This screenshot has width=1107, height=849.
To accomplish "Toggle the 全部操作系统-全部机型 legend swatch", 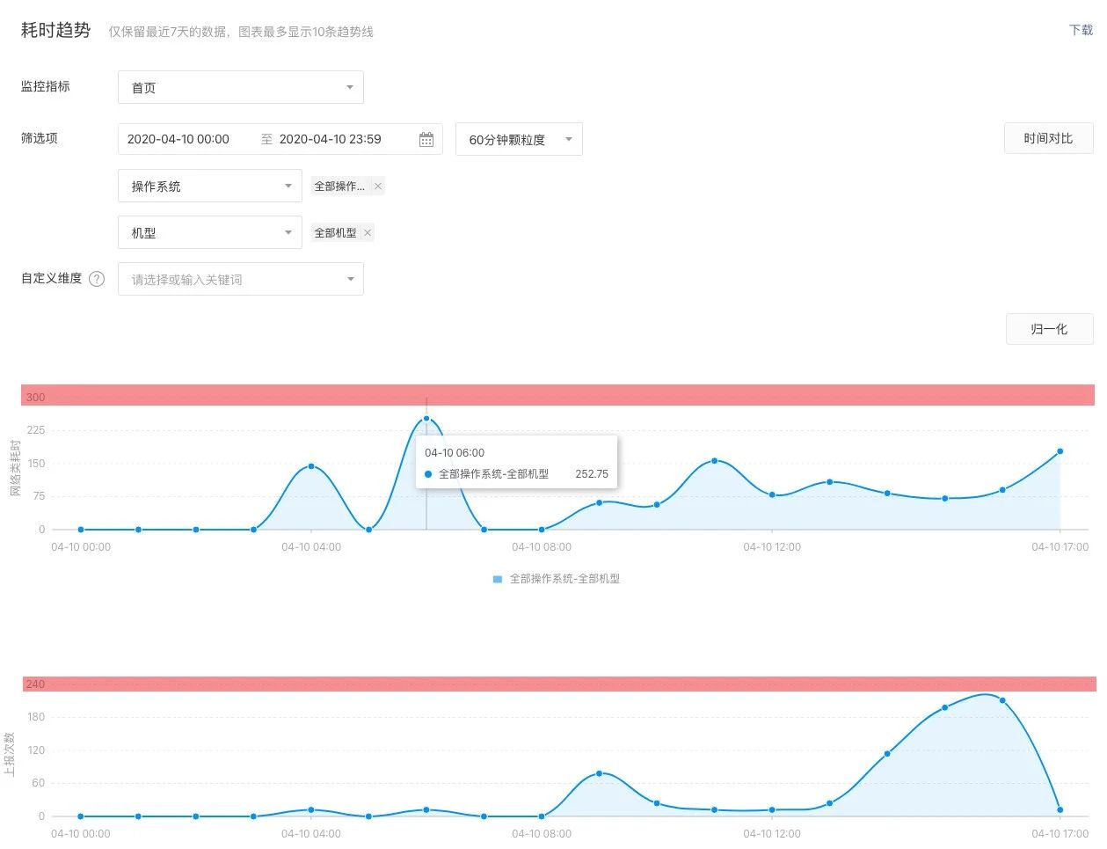I will (498, 579).
